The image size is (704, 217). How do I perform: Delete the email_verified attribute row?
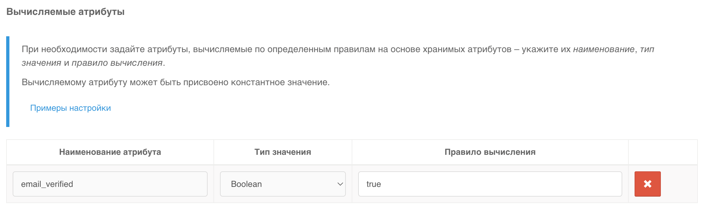pyautogui.click(x=647, y=184)
